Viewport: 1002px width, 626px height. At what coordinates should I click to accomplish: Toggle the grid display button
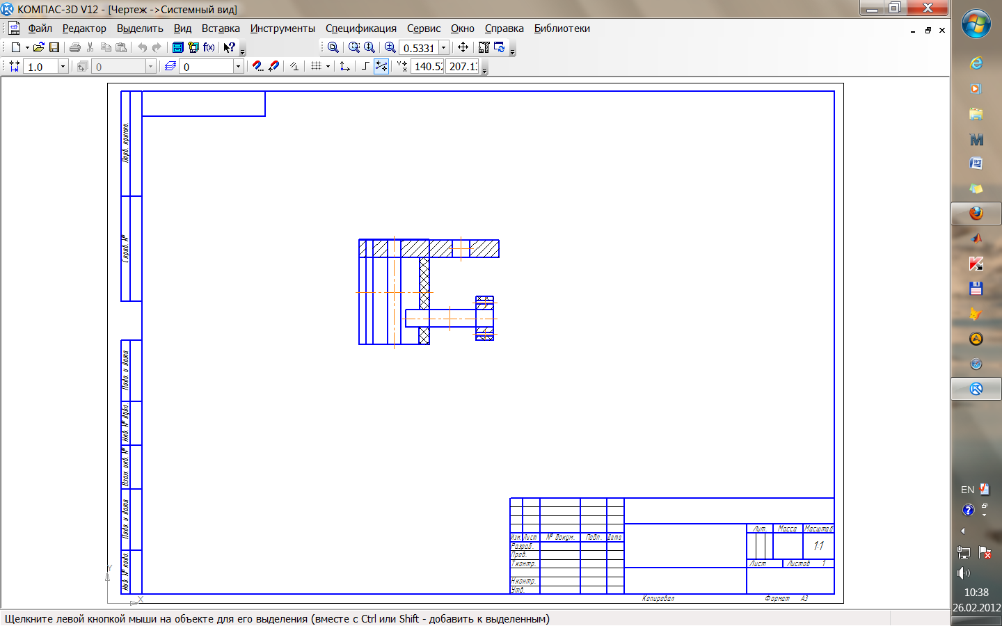(x=316, y=66)
